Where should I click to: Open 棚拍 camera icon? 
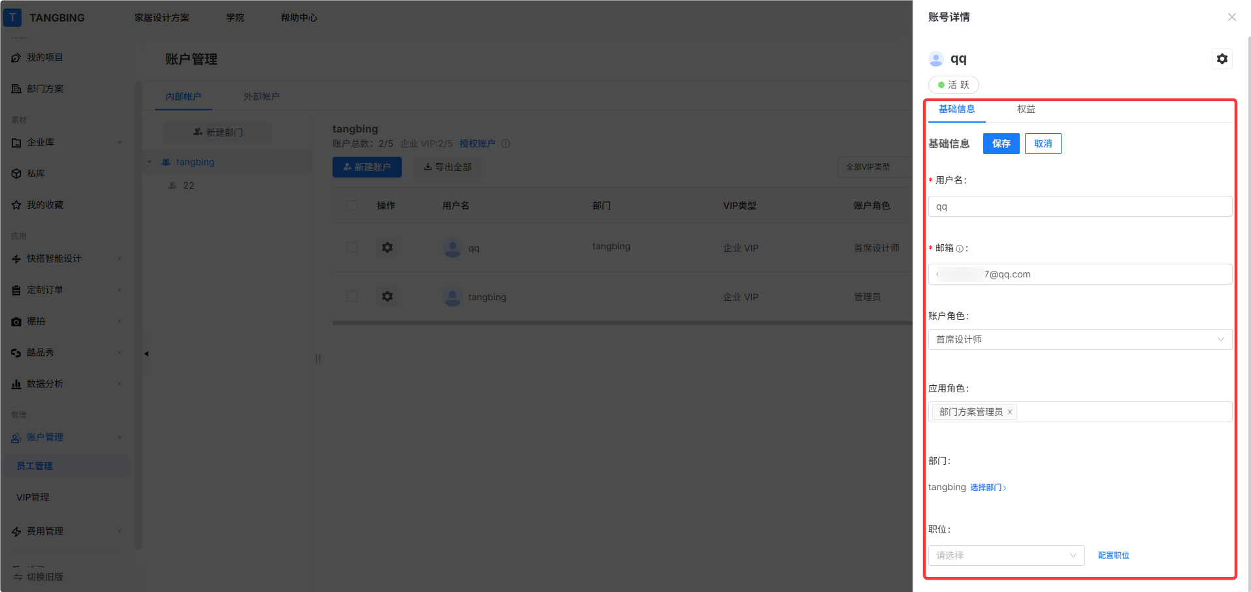(16, 321)
